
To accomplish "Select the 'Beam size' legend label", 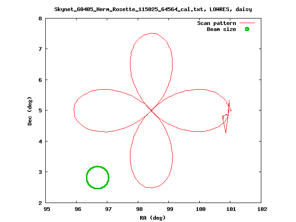I will pos(222,29).
